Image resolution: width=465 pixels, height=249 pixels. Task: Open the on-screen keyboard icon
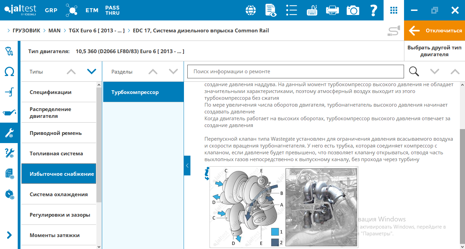point(312,10)
